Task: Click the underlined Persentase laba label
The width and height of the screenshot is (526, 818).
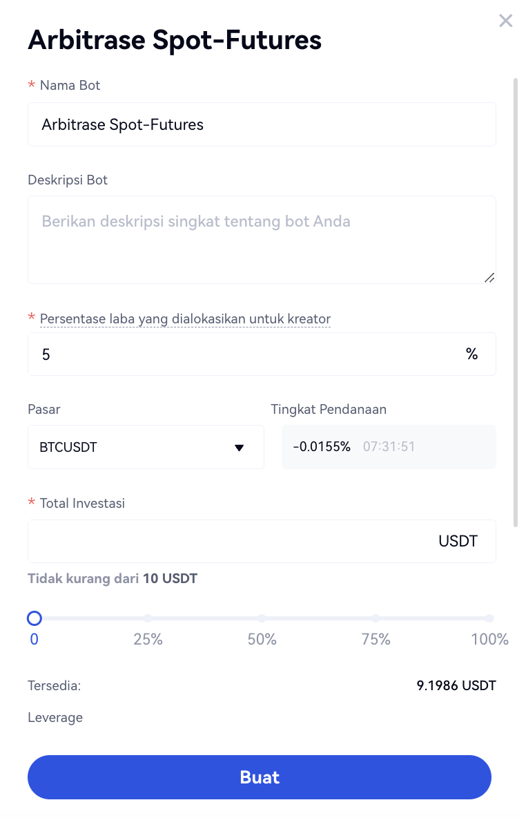Action: (185, 319)
